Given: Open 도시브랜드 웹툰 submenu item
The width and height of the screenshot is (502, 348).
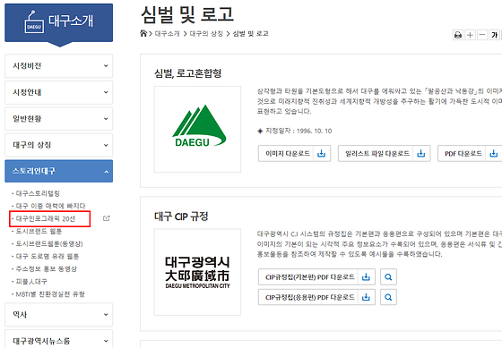Looking at the screenshot, I should [39, 231].
